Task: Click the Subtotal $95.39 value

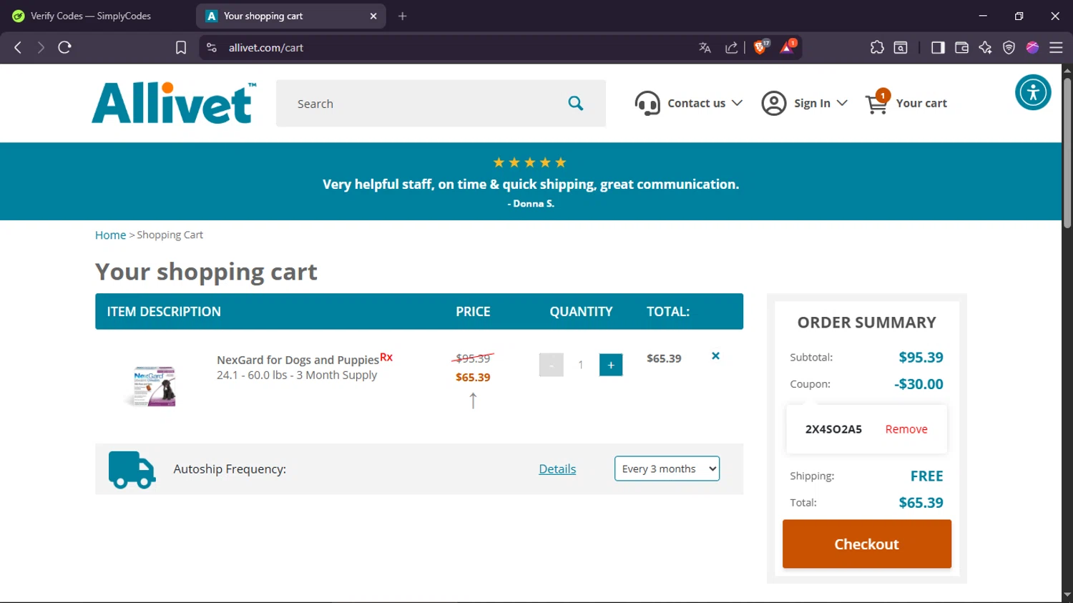Action: (x=921, y=357)
